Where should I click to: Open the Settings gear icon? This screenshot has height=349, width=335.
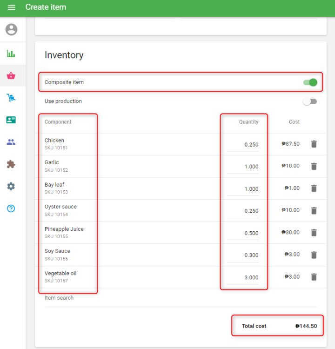[x=11, y=186]
